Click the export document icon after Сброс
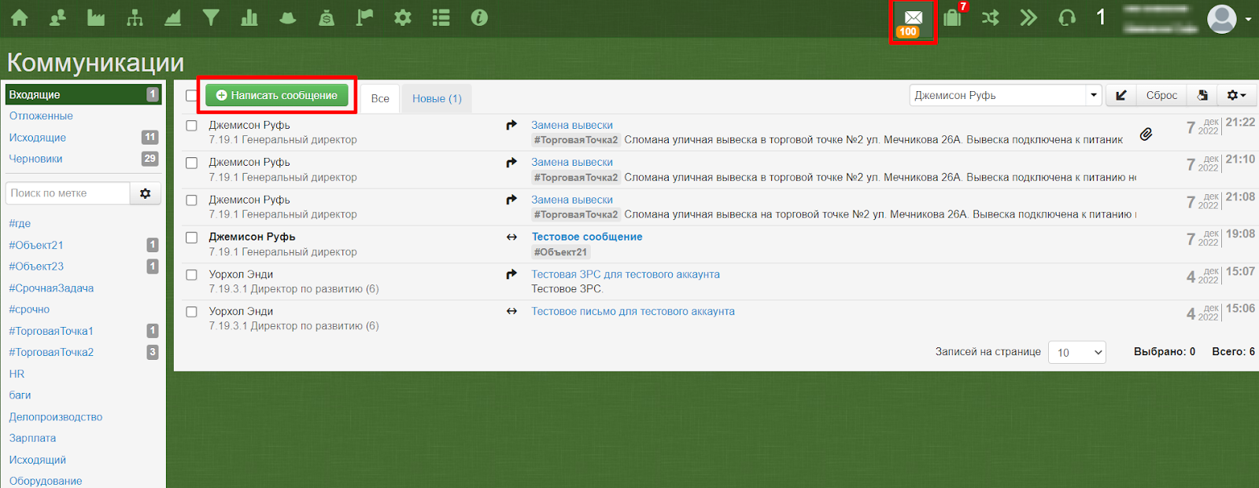Image resolution: width=1259 pixels, height=488 pixels. (x=1202, y=95)
